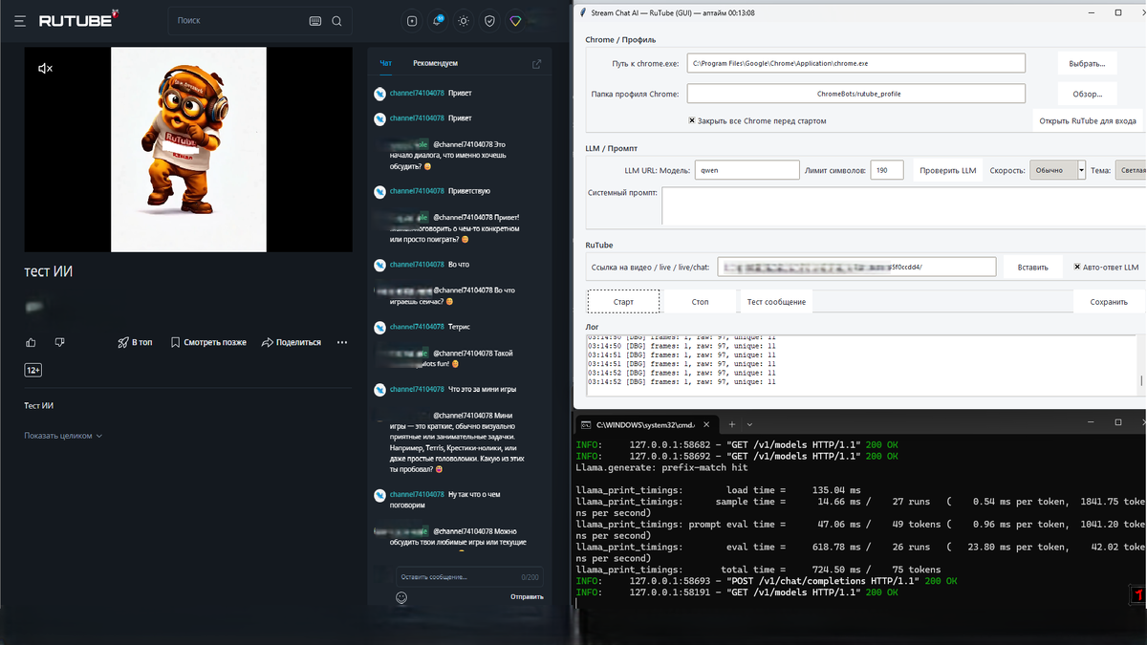
Task: Click the 'Тест ИИ' description text
Action: tap(38, 406)
